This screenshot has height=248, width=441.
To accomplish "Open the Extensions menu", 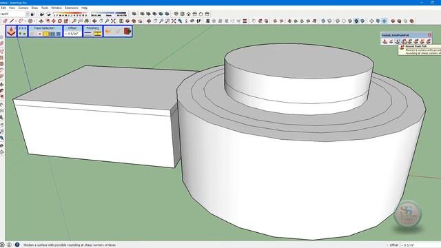I will (x=72, y=8).
